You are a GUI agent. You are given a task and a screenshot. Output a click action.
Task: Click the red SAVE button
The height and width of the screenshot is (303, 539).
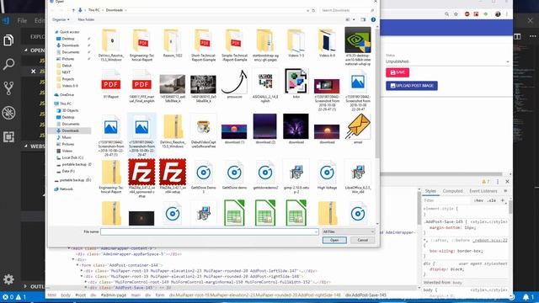pyautogui.click(x=398, y=72)
